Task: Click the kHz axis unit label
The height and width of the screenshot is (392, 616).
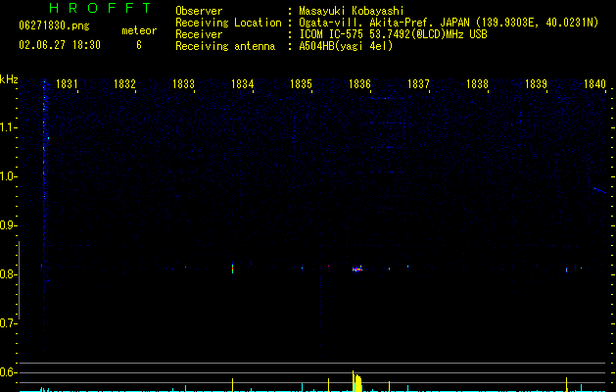Action: [9, 79]
